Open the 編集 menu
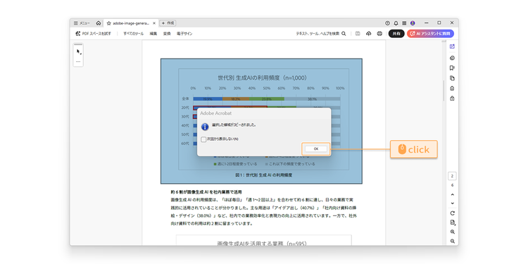This screenshot has width=528, height=264. pos(153,34)
